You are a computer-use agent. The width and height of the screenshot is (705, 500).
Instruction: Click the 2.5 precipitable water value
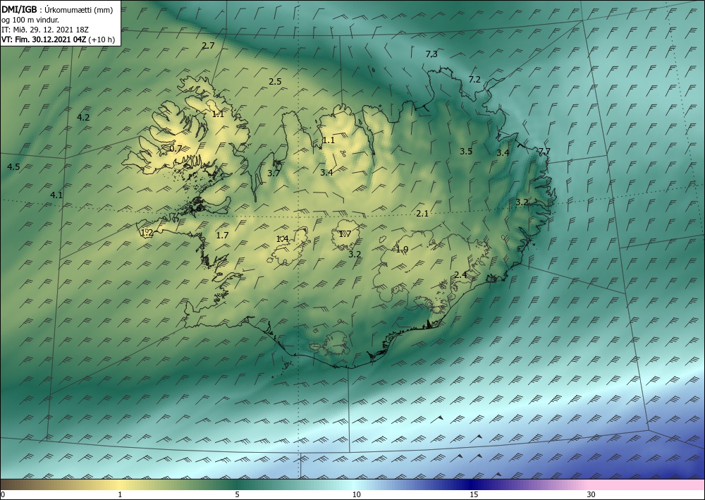pos(275,81)
